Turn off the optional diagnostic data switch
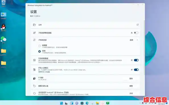This screenshot has height=105, width=169. click(136, 60)
